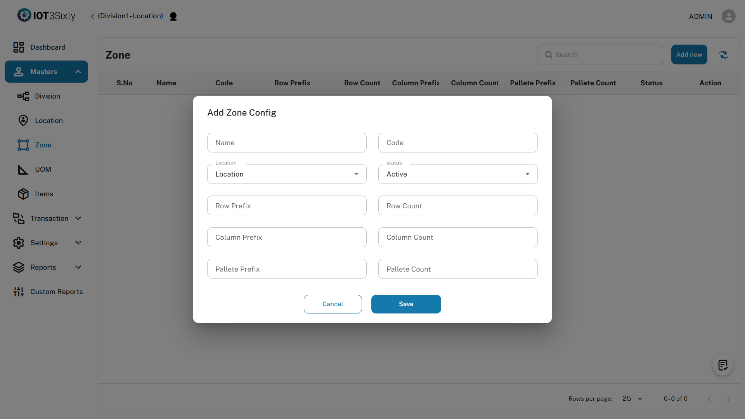Image resolution: width=745 pixels, height=419 pixels.
Task: Click the Row Prefix input field
Action: pos(287,206)
